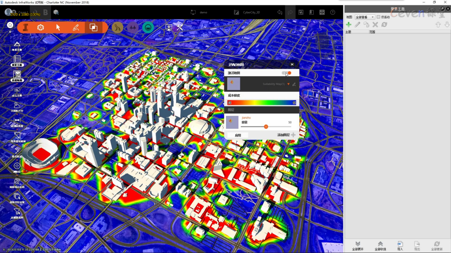451x253 pixels.
Task: Click the 导入 import button
Action: [x=400, y=246]
